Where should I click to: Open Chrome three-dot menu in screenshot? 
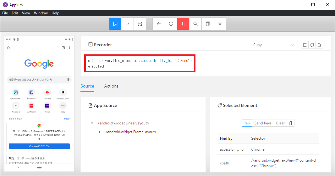[70, 48]
